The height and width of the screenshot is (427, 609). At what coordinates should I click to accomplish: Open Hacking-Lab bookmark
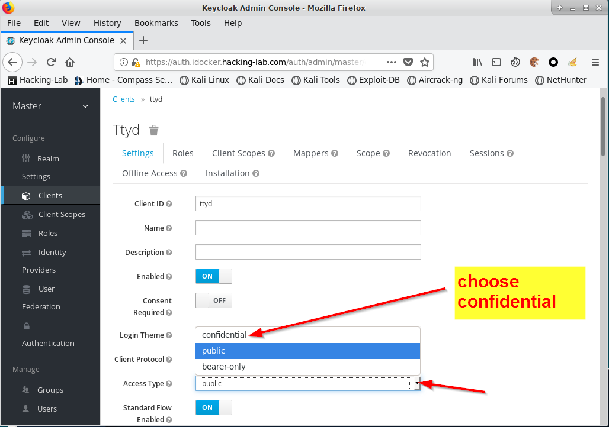coord(38,80)
